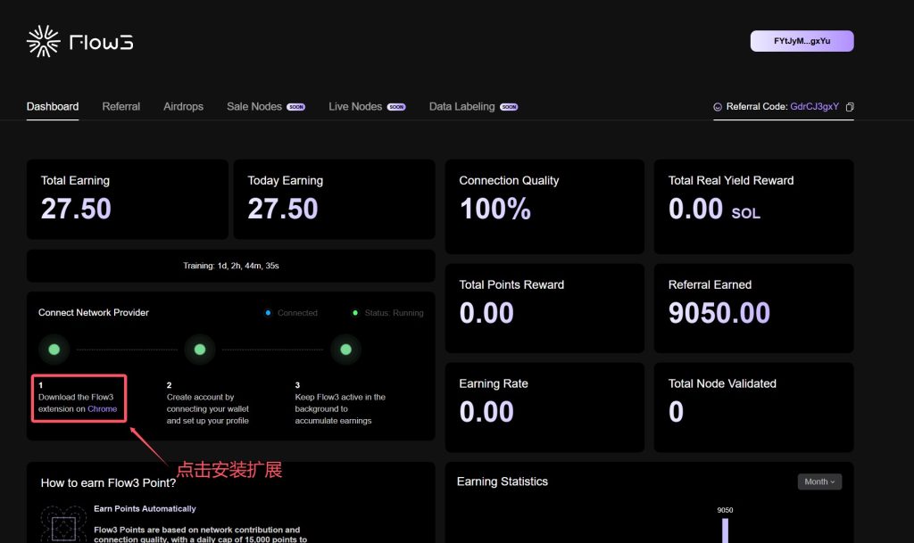Click the blue Connected status dot
Screen dimensions: 914x543
coord(268,313)
